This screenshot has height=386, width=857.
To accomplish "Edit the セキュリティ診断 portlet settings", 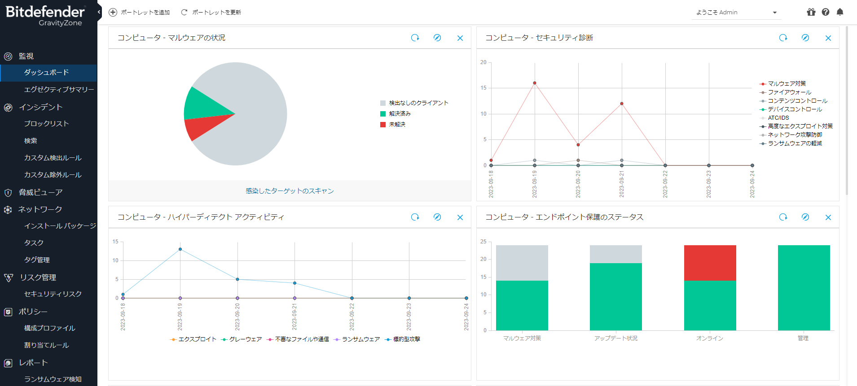I will [x=805, y=38].
